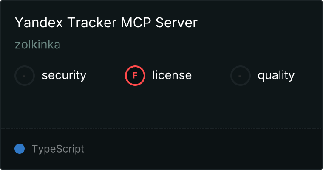Click the word MCP in the title
The image size is (323, 170).
point(136,22)
